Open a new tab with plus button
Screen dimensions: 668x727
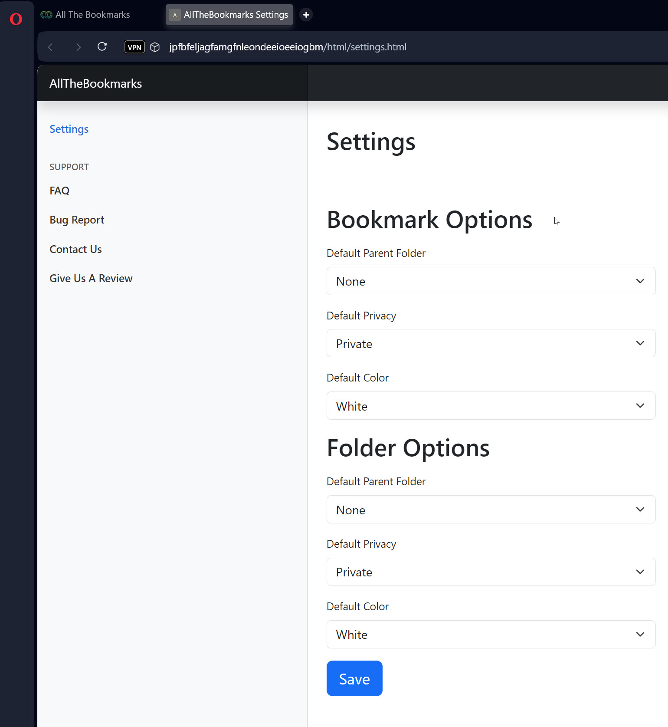click(306, 15)
